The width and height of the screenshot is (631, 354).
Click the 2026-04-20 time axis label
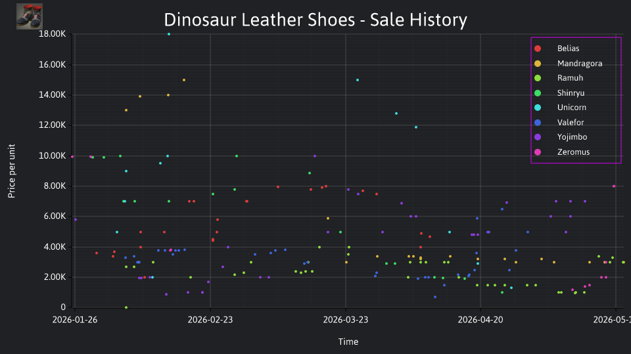(480, 320)
